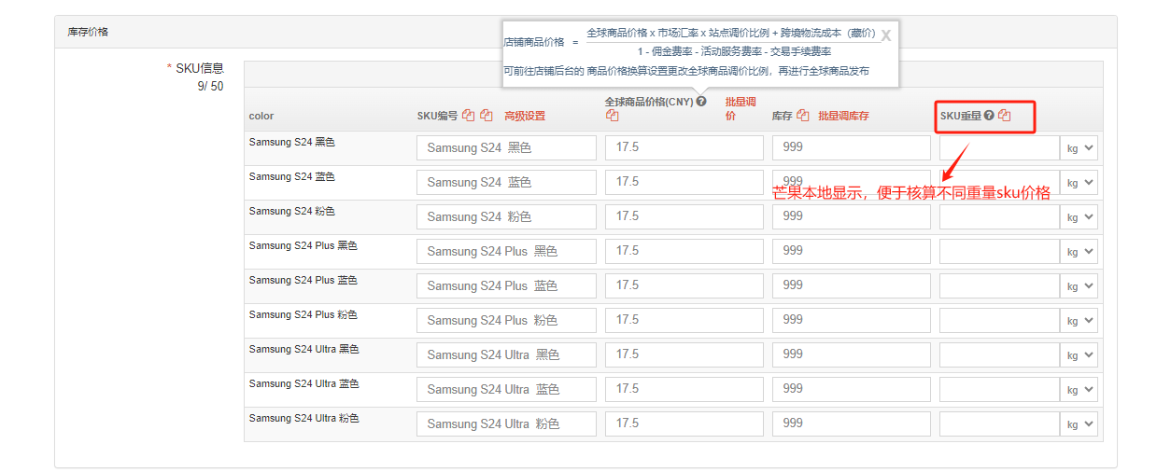The height and width of the screenshot is (472, 1157).
Task: Open kg unit dropdown for Samsung S24 蓝色
Action: (1080, 183)
